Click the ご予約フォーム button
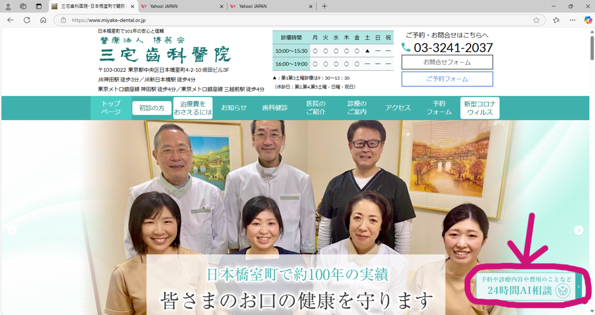 click(447, 79)
